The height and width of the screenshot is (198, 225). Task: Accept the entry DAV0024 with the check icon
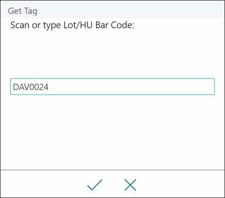(x=95, y=185)
